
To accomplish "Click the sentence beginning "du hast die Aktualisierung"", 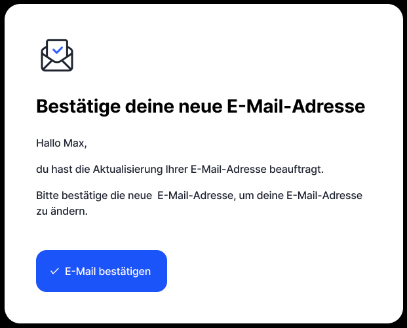I will click(180, 170).
